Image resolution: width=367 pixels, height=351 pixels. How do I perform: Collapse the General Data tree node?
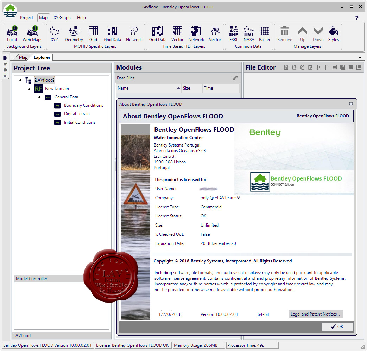tap(39, 97)
